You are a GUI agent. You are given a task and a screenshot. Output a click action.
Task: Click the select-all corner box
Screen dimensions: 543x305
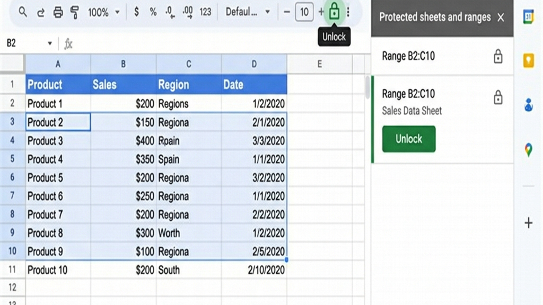(13, 64)
